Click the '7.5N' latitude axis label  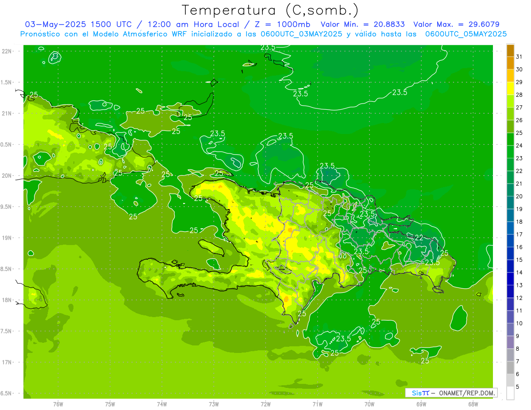[7, 331]
